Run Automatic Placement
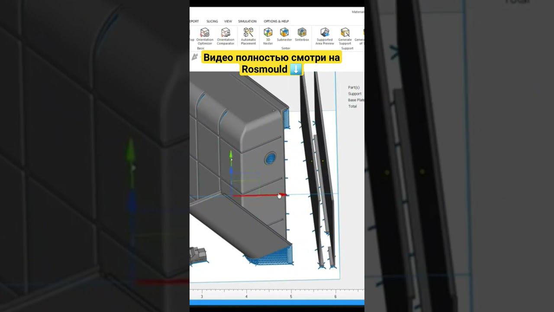 (248, 36)
